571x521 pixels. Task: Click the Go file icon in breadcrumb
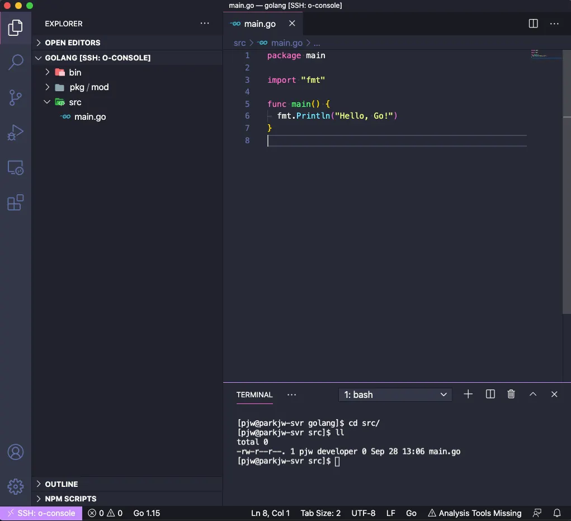click(x=262, y=43)
